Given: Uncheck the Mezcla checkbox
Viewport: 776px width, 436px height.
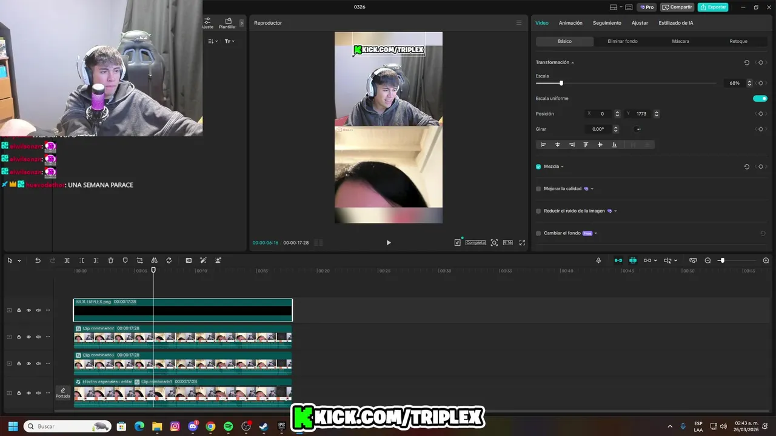Looking at the screenshot, I should pyautogui.click(x=538, y=167).
